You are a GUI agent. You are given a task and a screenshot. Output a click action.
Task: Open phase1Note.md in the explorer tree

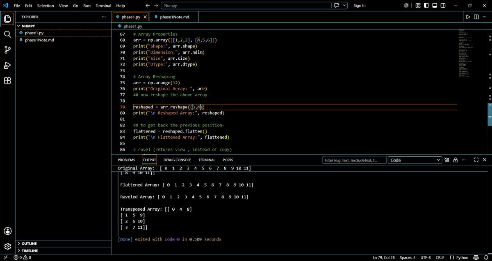tap(63, 40)
